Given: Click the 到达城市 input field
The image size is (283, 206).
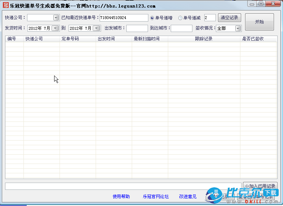Looking at the screenshot, I should tap(181, 28).
